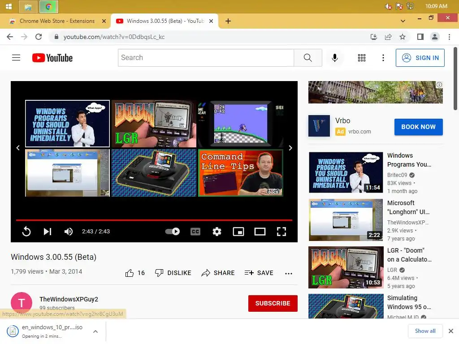Click the address bar URL
This screenshot has width=459, height=344.
tap(114, 37)
